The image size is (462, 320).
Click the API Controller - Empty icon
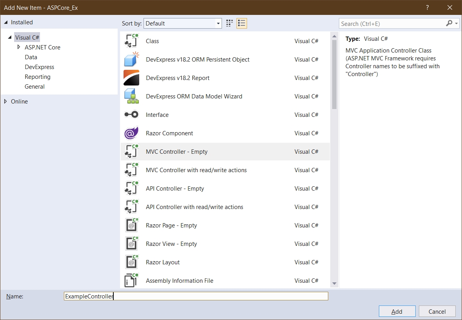point(131,189)
